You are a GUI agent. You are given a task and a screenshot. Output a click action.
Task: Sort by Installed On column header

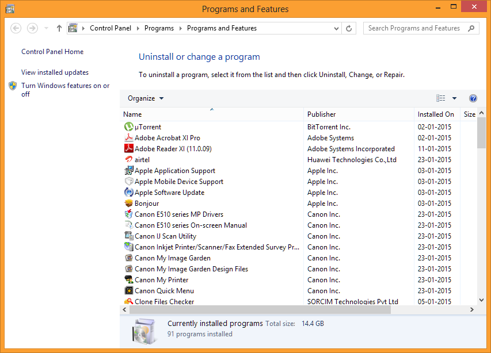point(437,114)
